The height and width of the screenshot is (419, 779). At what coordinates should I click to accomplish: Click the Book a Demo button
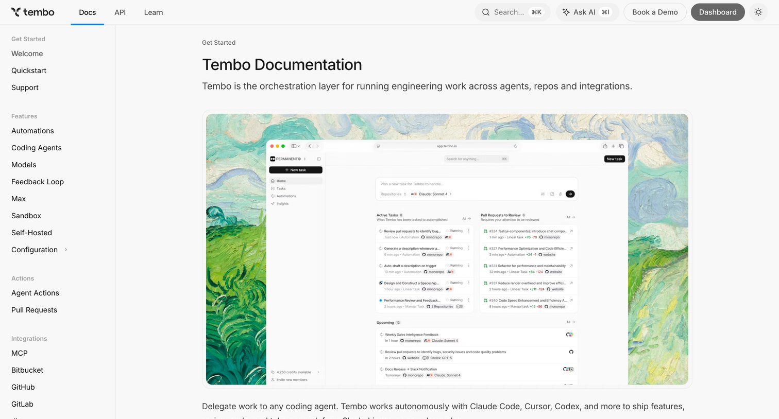pyautogui.click(x=655, y=12)
